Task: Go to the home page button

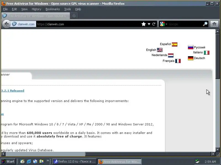Action: tap(214, 24)
